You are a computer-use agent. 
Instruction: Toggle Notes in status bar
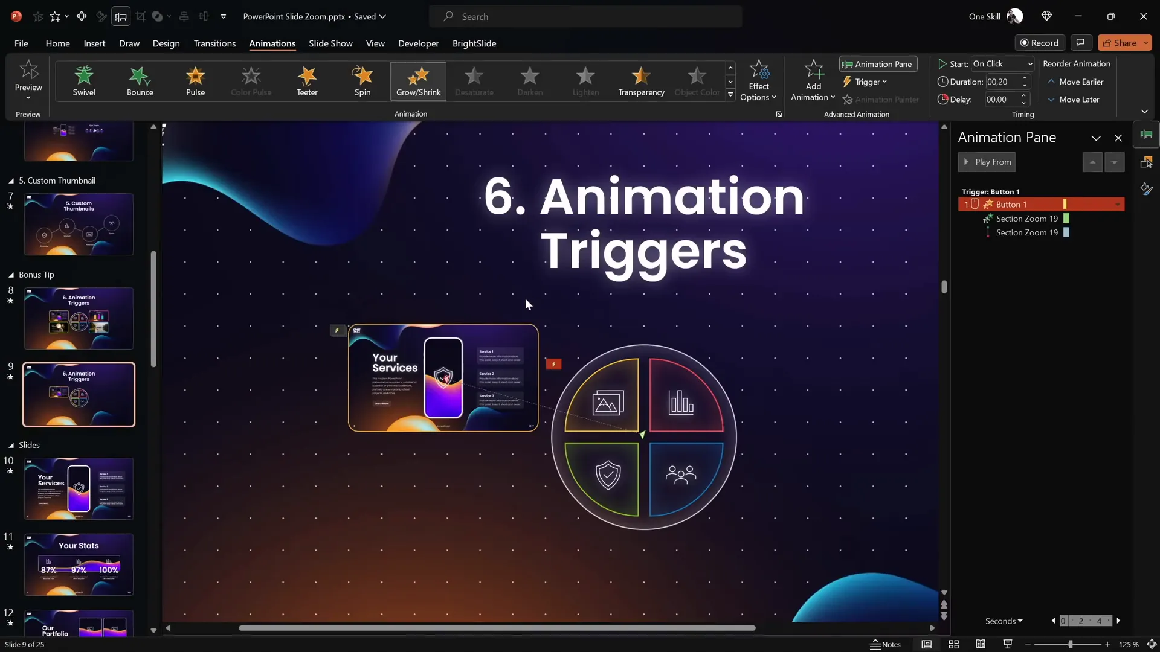(x=885, y=644)
